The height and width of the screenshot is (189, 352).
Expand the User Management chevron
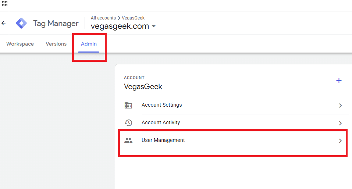[340, 141]
